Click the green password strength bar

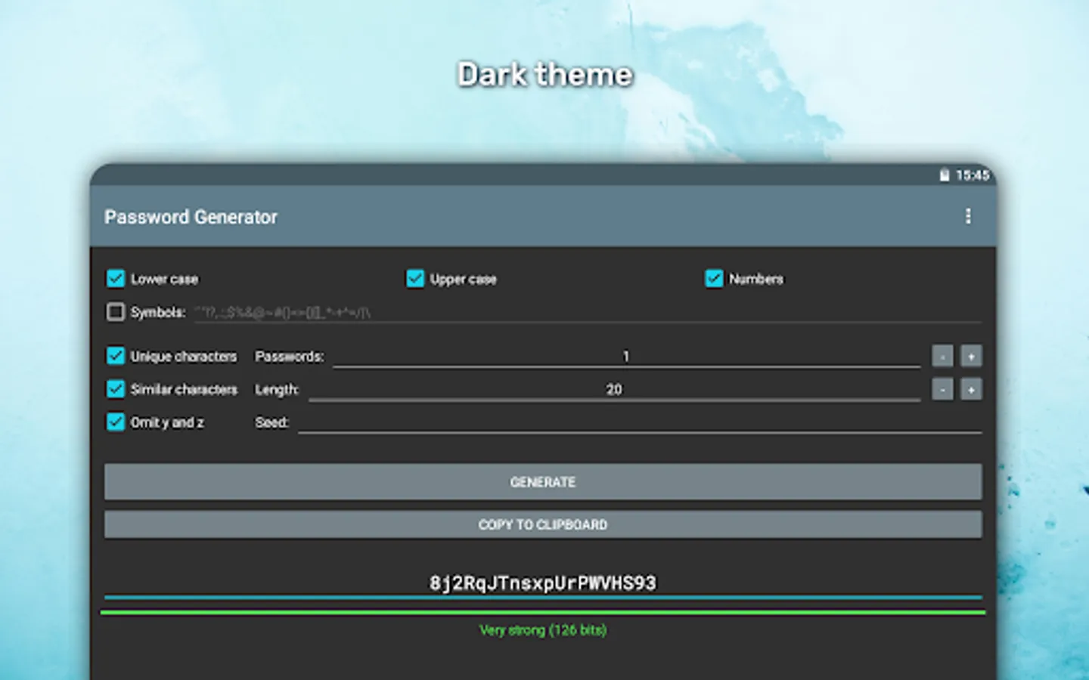pyautogui.click(x=543, y=610)
